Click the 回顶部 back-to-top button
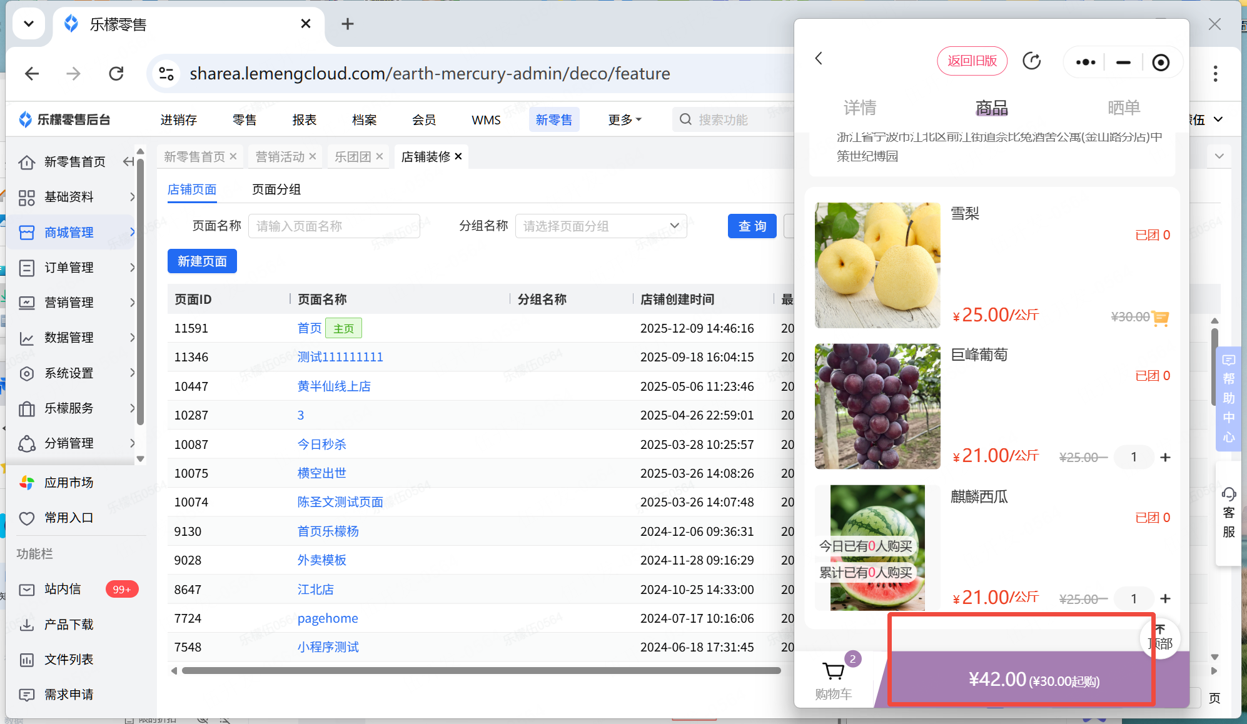Image resolution: width=1247 pixels, height=724 pixels. 1161,637
